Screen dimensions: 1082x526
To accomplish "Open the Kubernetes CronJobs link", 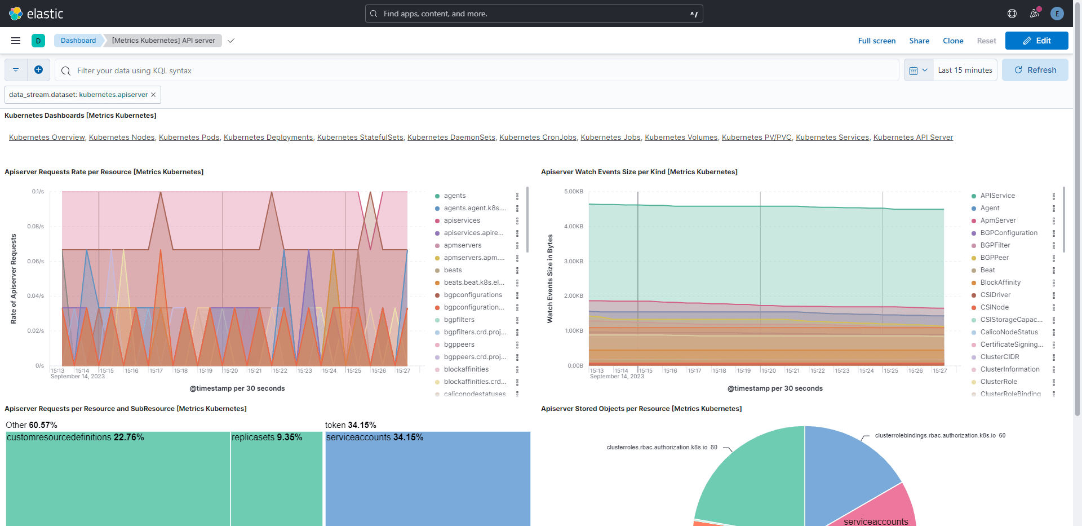I will pyautogui.click(x=538, y=138).
